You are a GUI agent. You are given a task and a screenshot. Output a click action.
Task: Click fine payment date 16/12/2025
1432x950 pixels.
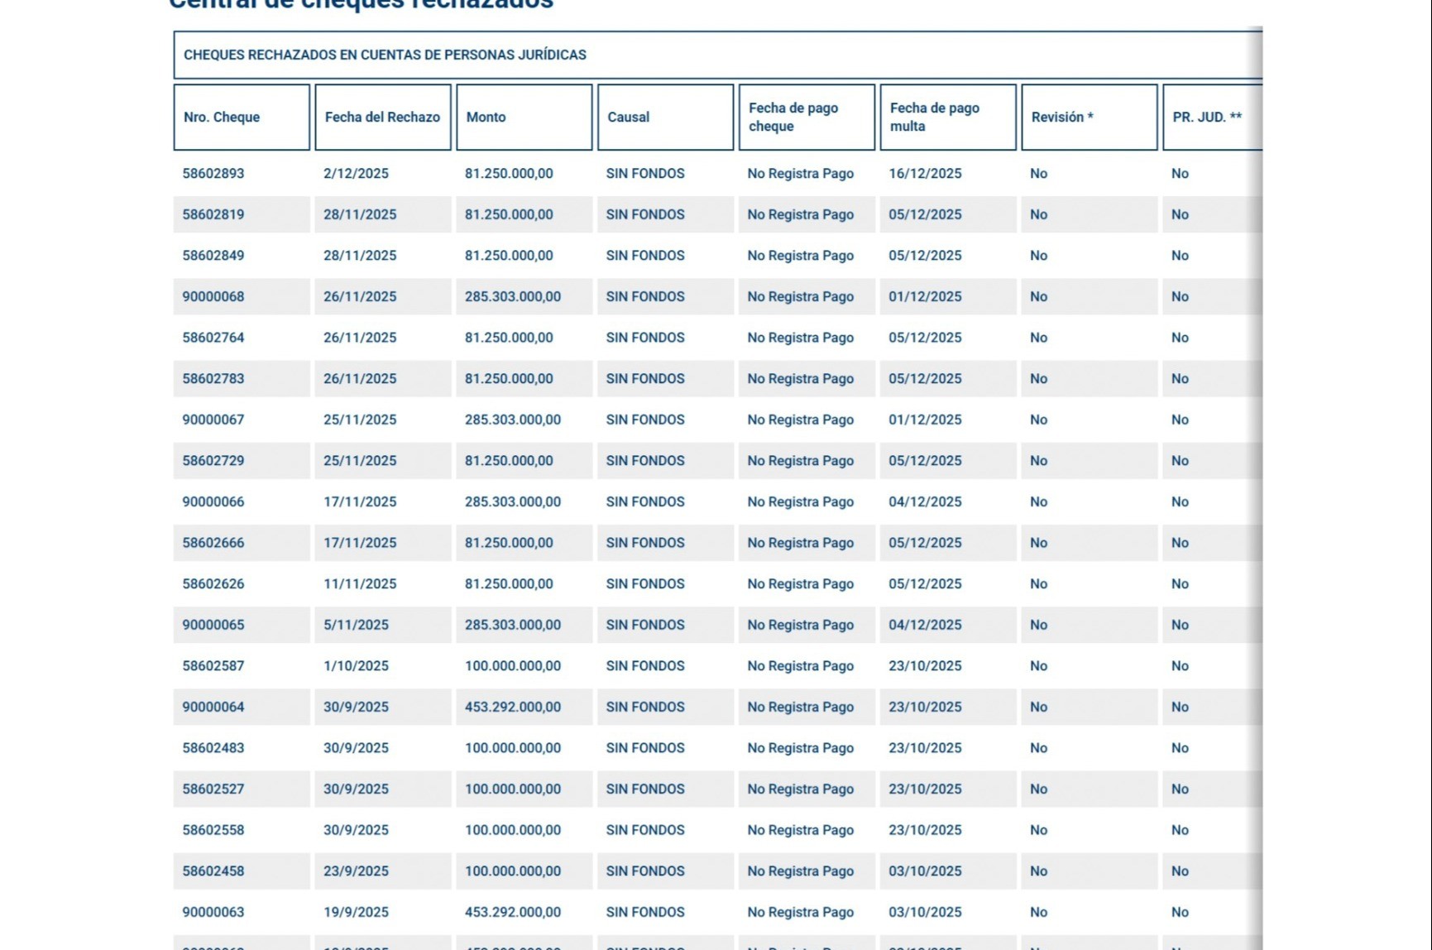pos(925,174)
